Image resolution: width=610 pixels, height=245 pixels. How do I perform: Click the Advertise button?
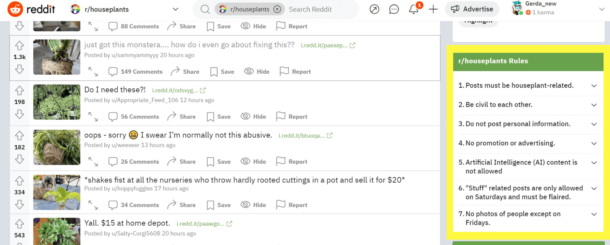[472, 9]
